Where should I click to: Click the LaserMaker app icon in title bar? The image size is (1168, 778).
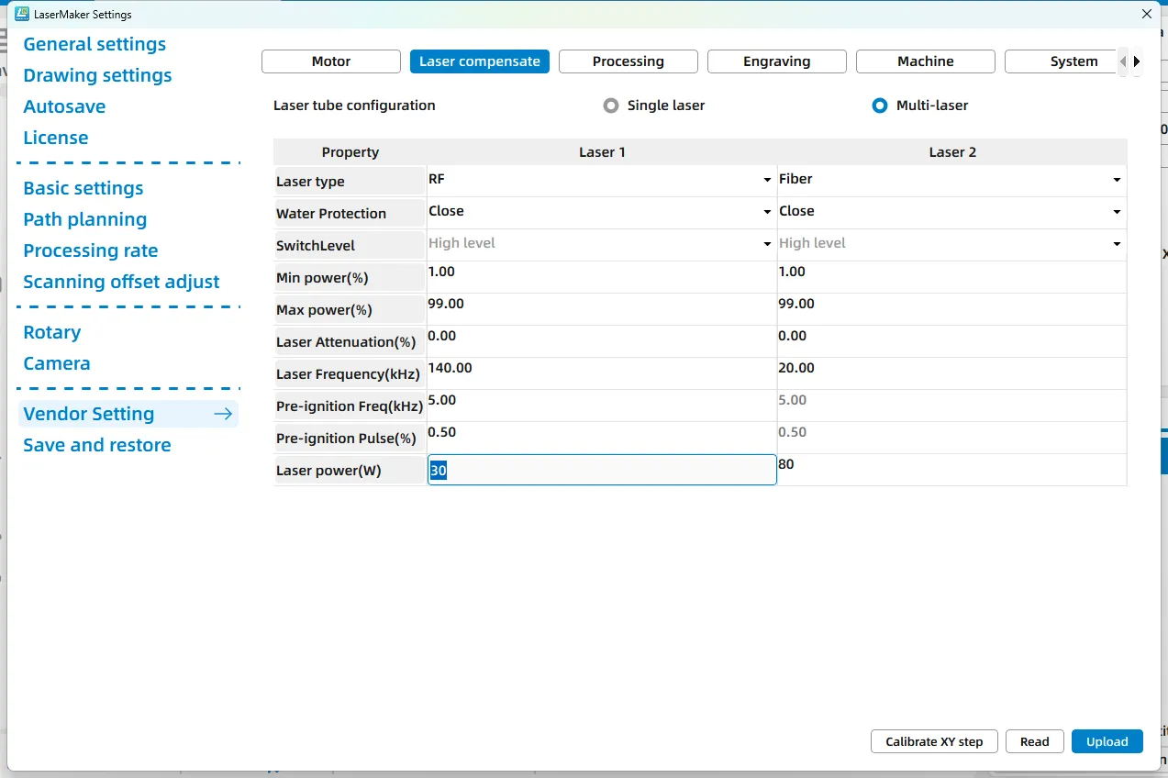[22, 14]
